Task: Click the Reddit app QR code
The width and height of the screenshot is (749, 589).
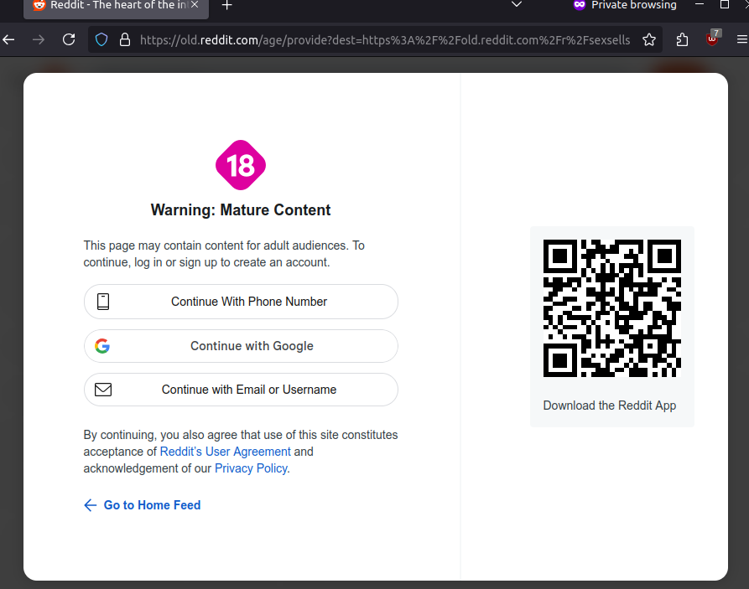Action: (612, 308)
